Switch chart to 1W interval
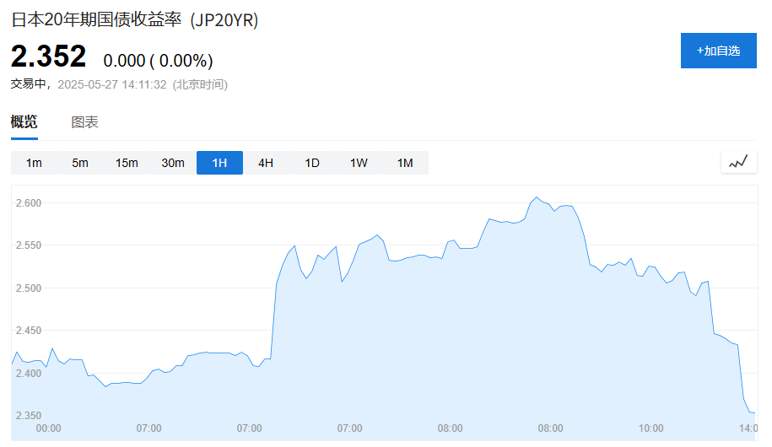 click(x=359, y=163)
